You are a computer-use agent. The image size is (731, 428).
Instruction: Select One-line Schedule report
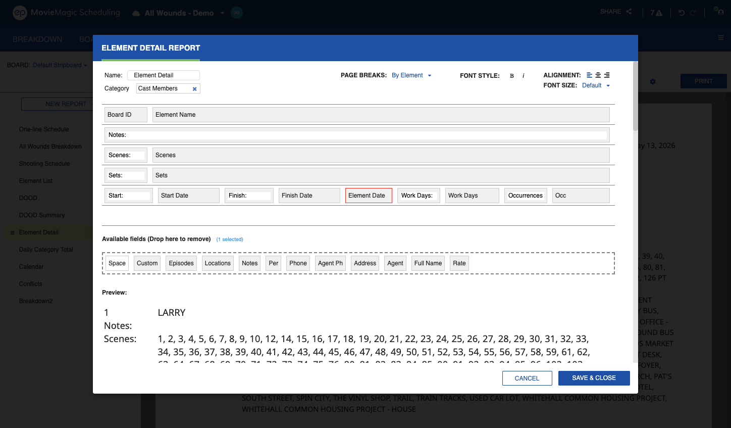44,129
